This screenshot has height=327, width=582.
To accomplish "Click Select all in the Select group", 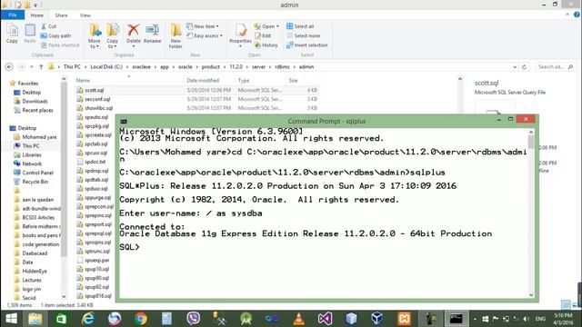I will pos(300,26).
